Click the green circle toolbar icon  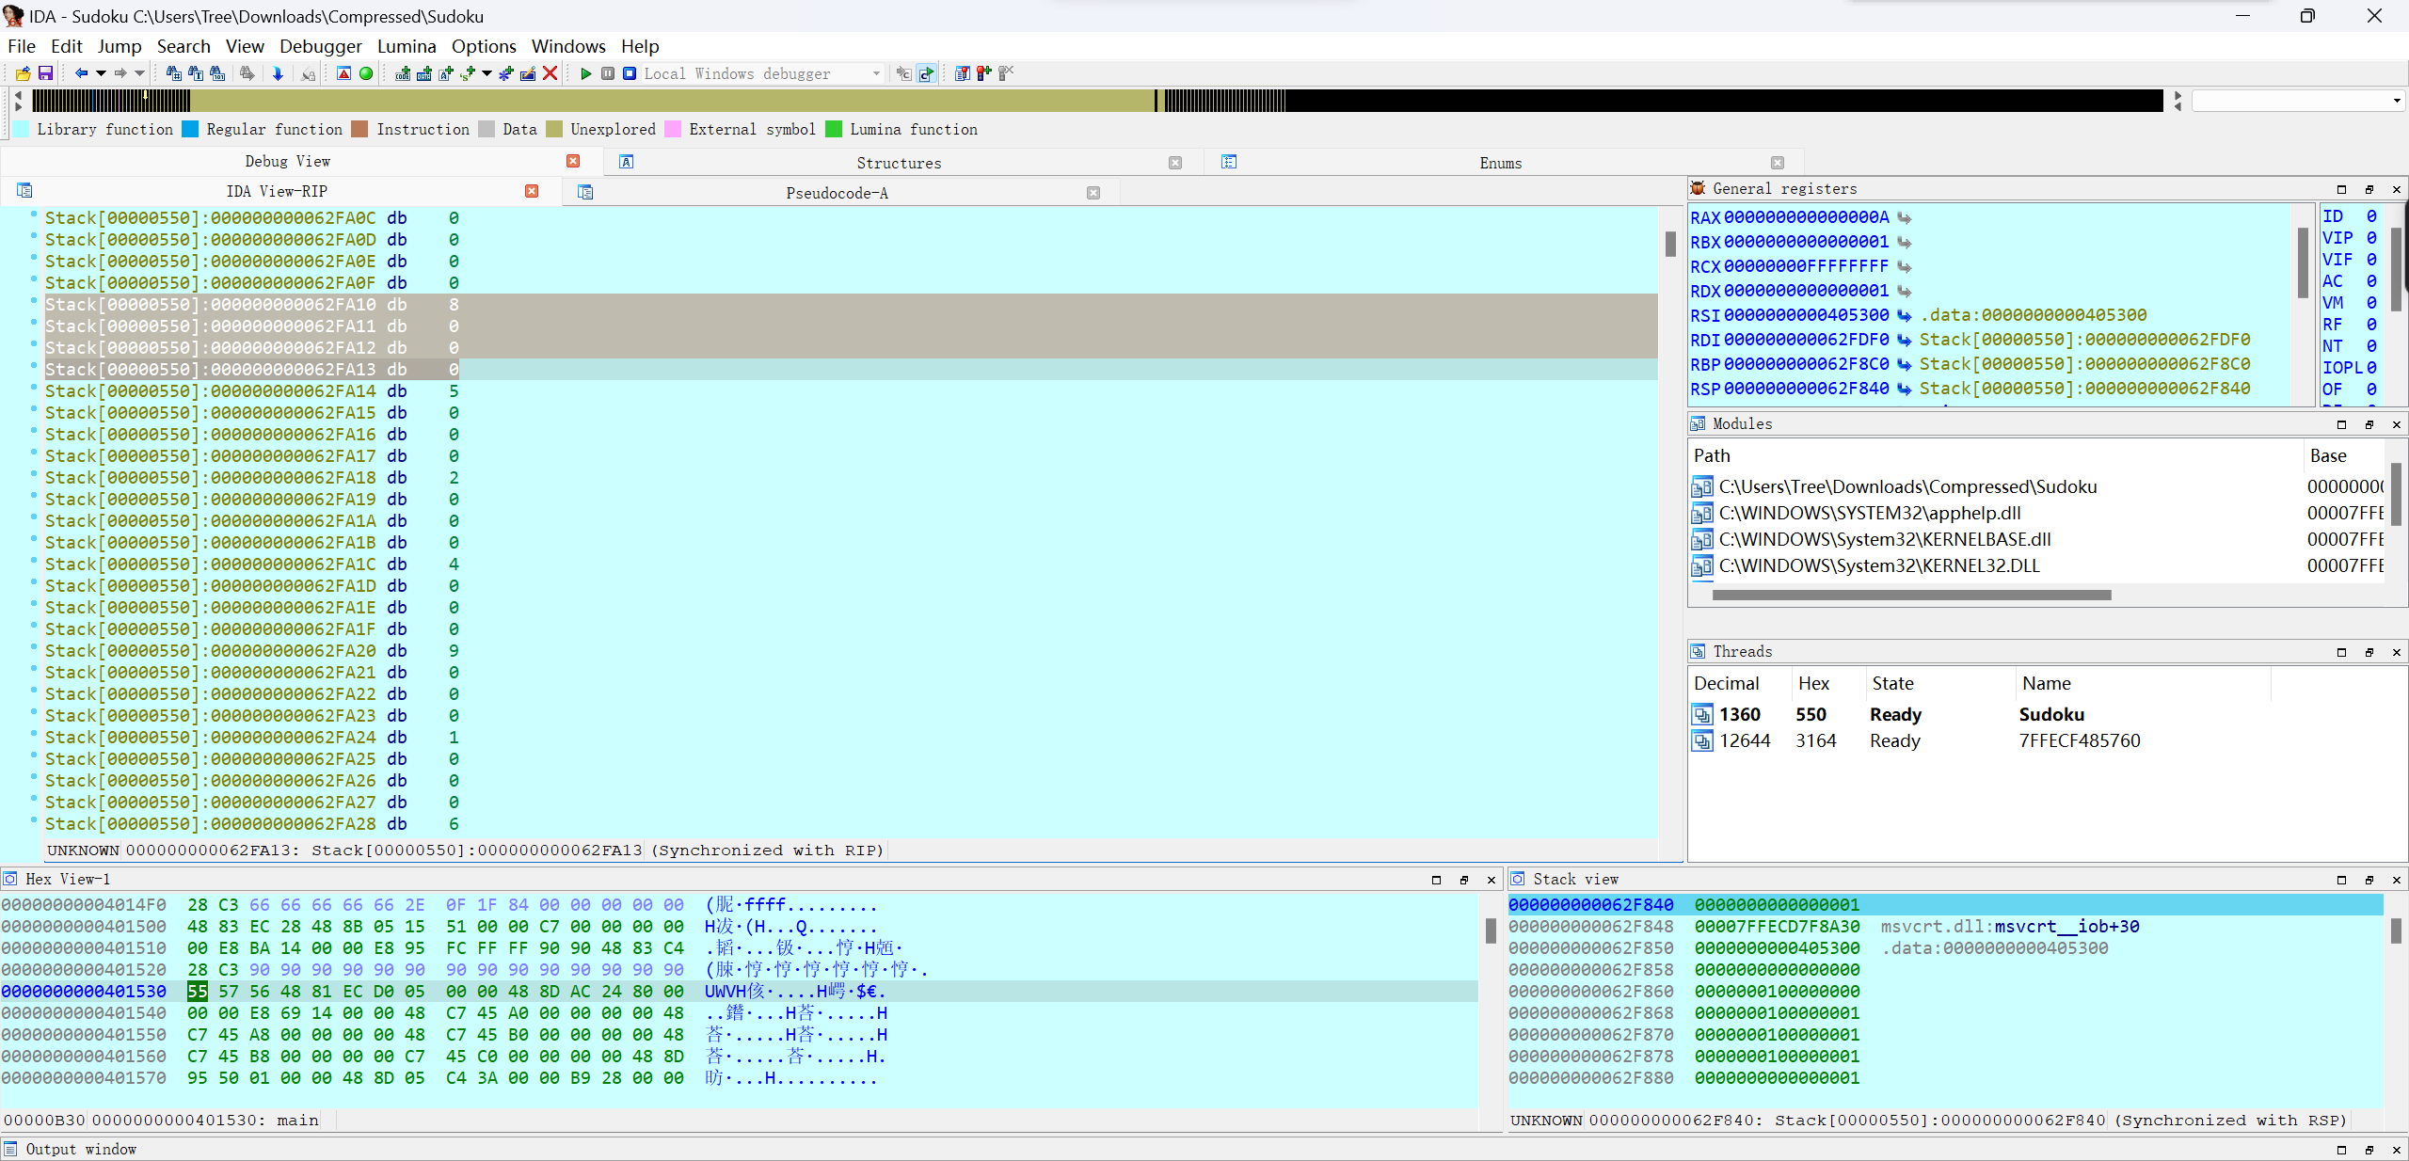click(366, 73)
